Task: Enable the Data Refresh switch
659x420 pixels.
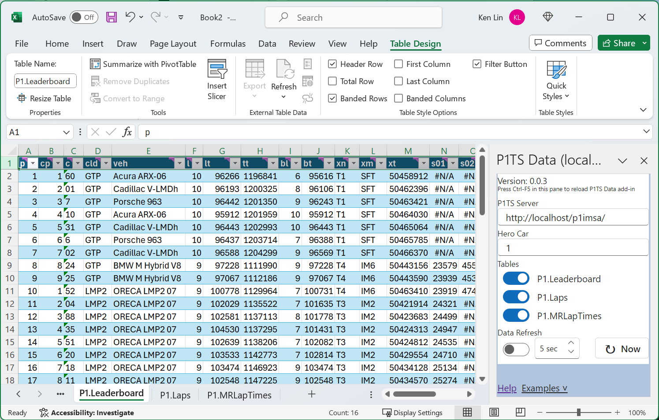Action: coord(516,349)
